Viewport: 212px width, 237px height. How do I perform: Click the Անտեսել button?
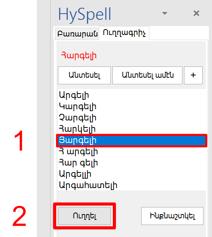pos(84,75)
